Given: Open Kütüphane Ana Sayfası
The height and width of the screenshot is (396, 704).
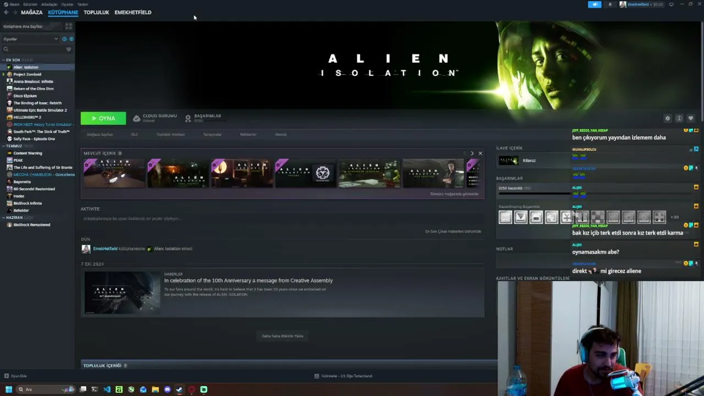Looking at the screenshot, I should tap(23, 26).
